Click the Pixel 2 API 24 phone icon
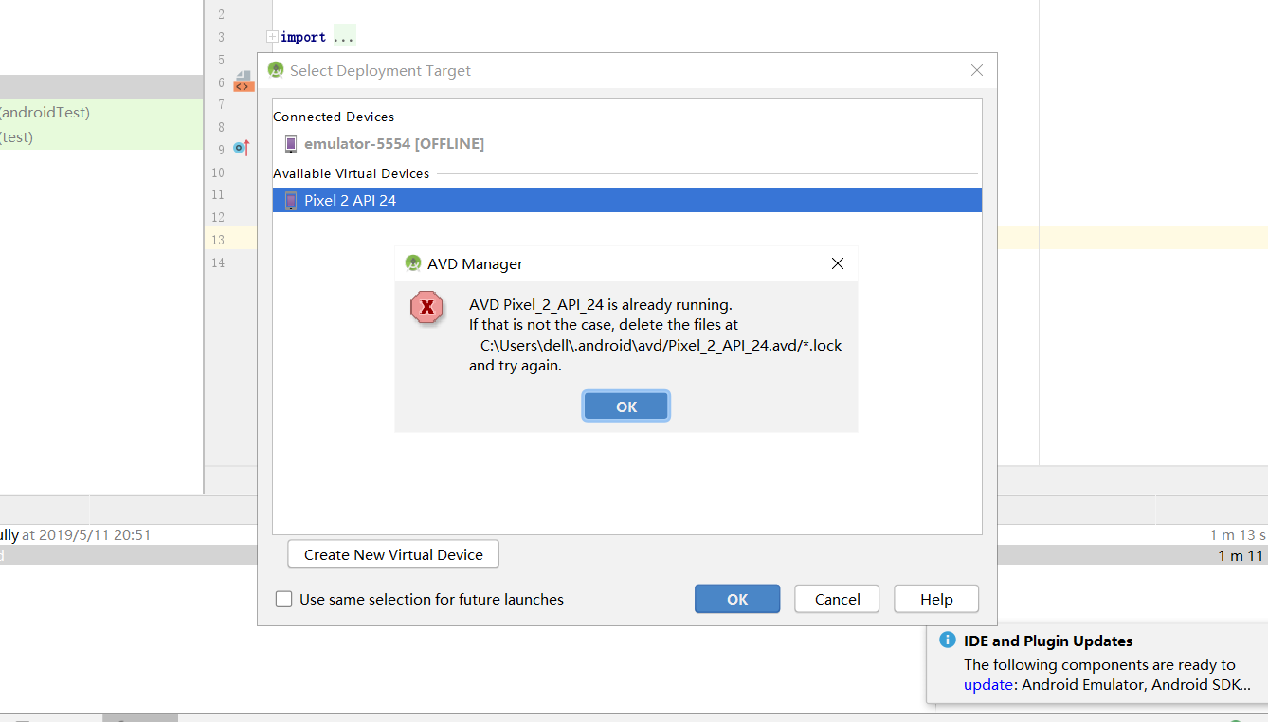1268x722 pixels. (291, 201)
